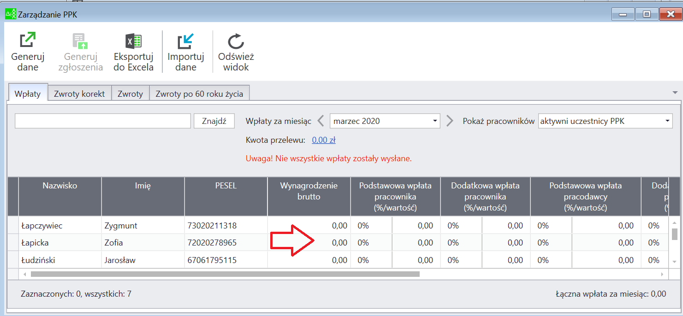The width and height of the screenshot is (683, 316).
Task: Open the Zwroty po 60 roku życia tab
Action: [x=199, y=94]
